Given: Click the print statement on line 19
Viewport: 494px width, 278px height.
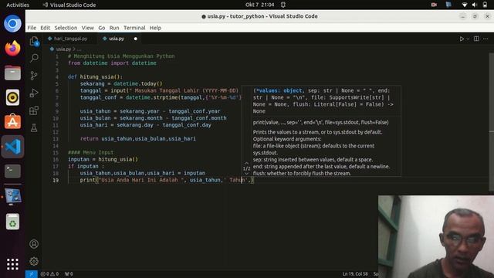Looking at the screenshot, I should [167, 180].
